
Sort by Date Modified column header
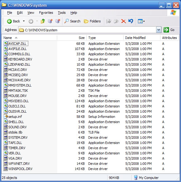142,38
